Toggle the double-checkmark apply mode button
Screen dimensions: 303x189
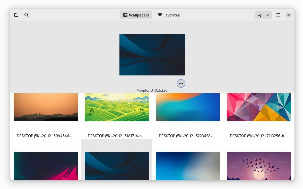pos(259,15)
